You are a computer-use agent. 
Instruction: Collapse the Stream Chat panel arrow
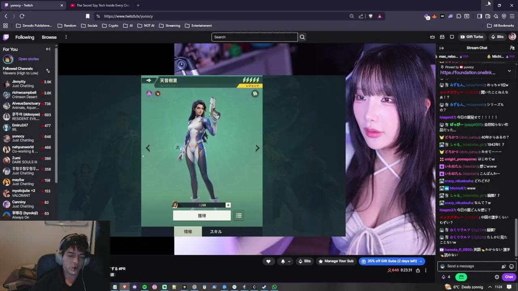point(442,48)
